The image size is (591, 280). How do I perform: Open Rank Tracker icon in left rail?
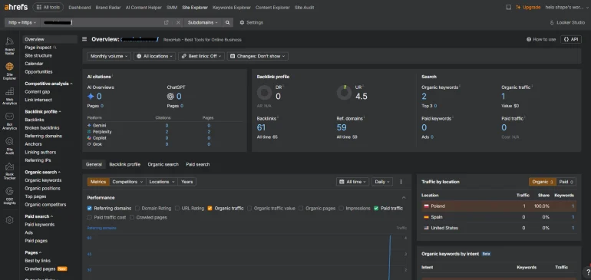(x=9, y=171)
